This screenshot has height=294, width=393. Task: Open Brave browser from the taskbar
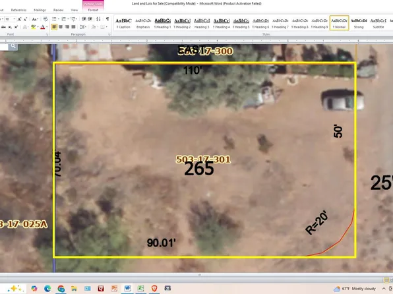point(154,289)
